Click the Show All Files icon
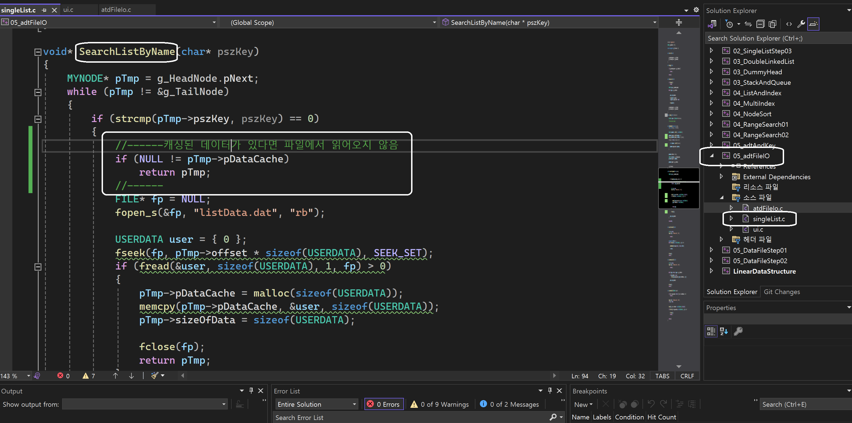The height and width of the screenshot is (423, 852). pos(772,24)
